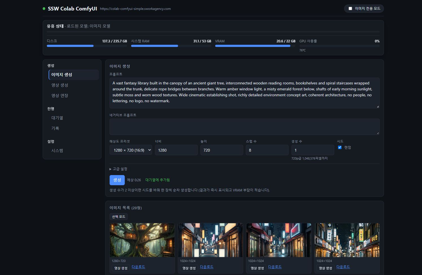This screenshot has height=275, width=422.
Task: Click the 디스크 usage progress bar
Action: point(87,46)
